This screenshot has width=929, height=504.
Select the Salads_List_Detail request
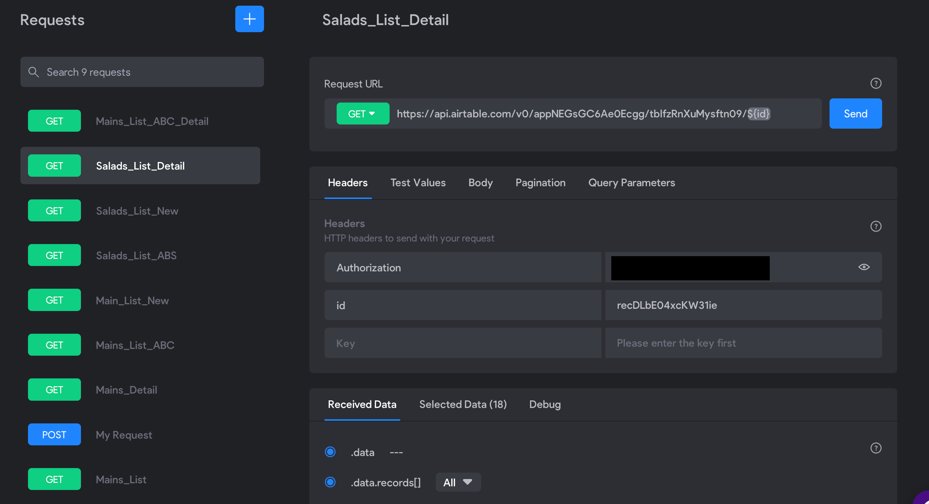(140, 166)
